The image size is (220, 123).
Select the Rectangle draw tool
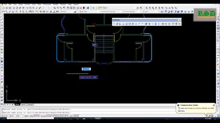2,28
